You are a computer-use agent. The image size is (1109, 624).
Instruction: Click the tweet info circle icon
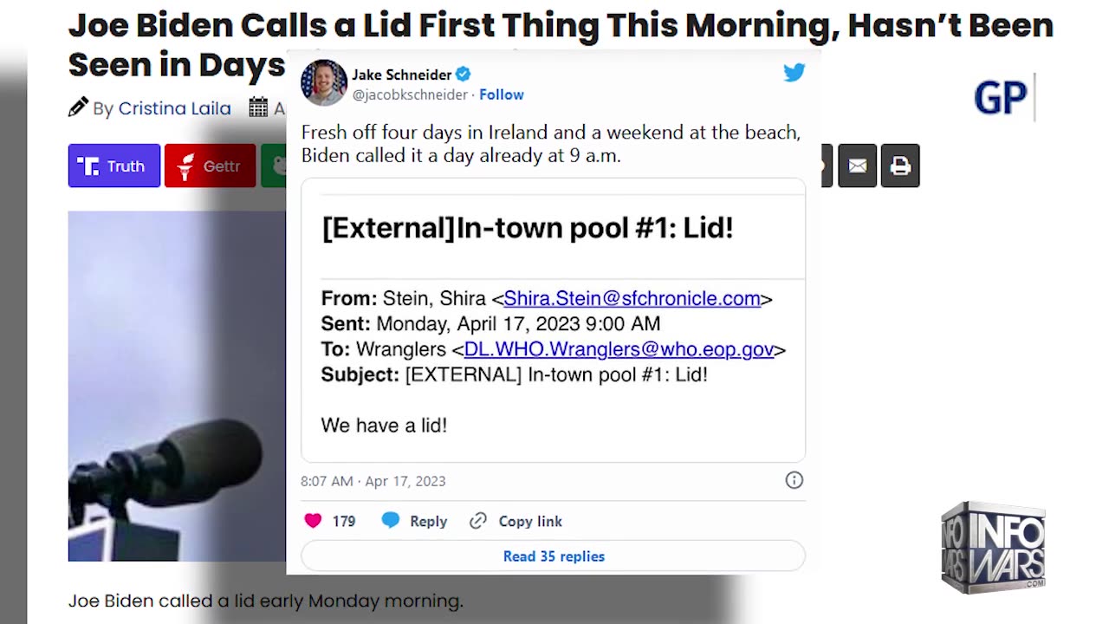pyautogui.click(x=794, y=480)
